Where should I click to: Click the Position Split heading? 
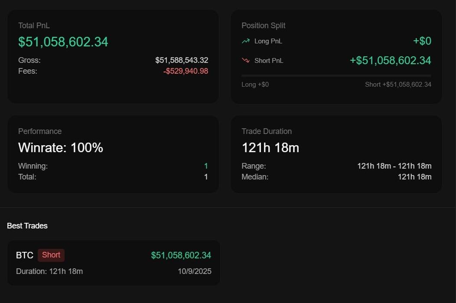(x=263, y=26)
